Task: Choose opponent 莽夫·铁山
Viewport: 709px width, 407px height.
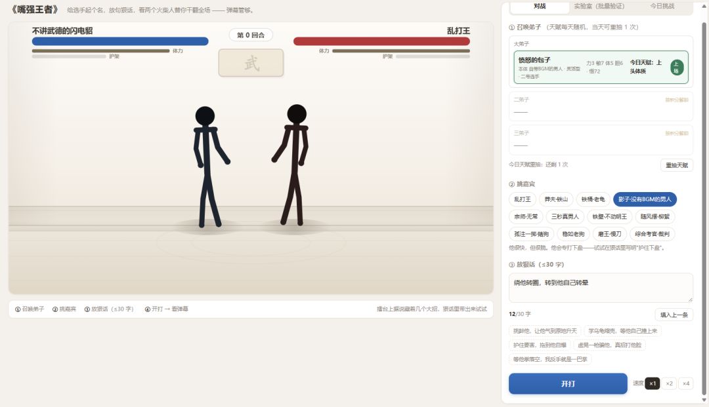Action: pyautogui.click(x=556, y=199)
